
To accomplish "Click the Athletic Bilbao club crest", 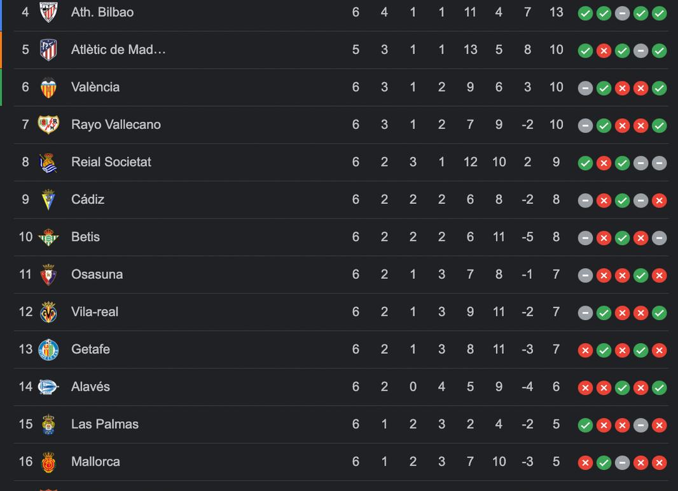I will pos(48,12).
